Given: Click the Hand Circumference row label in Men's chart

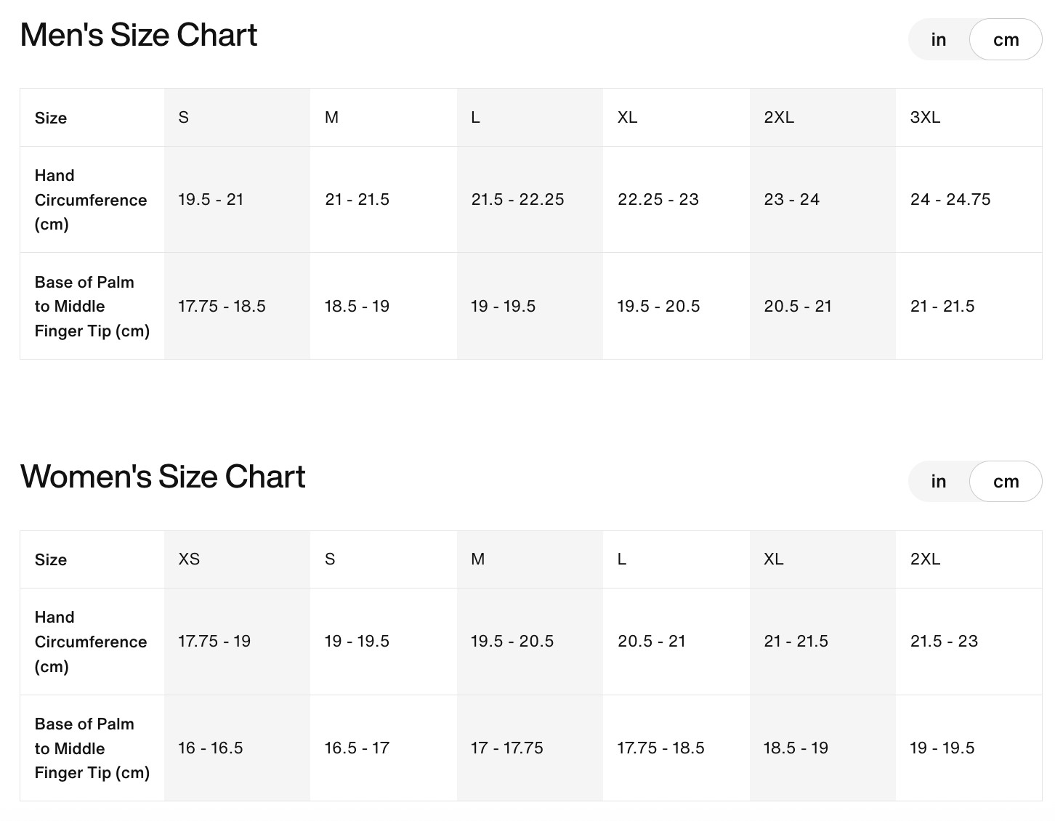Looking at the screenshot, I should (91, 200).
